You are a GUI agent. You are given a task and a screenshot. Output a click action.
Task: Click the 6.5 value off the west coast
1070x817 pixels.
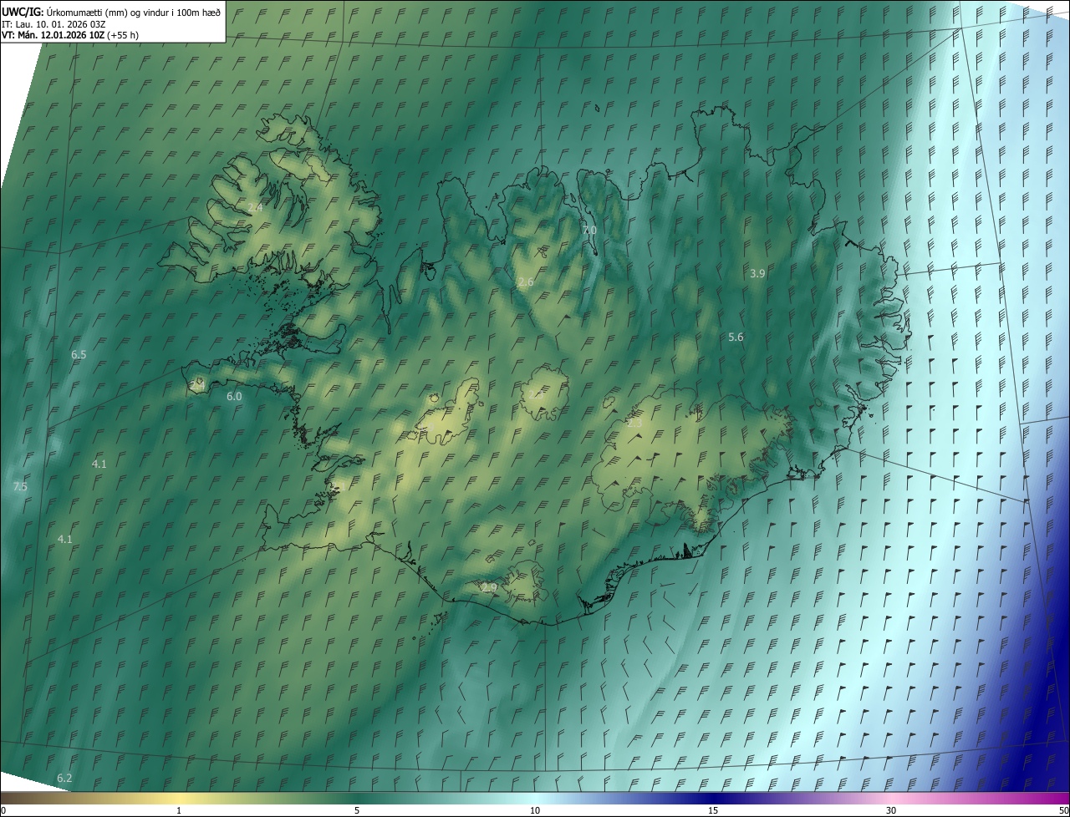click(x=79, y=355)
